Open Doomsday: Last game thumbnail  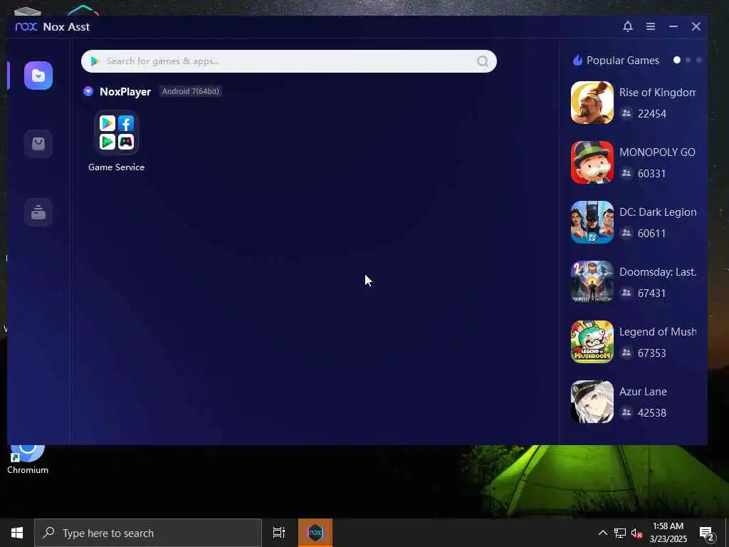(592, 282)
